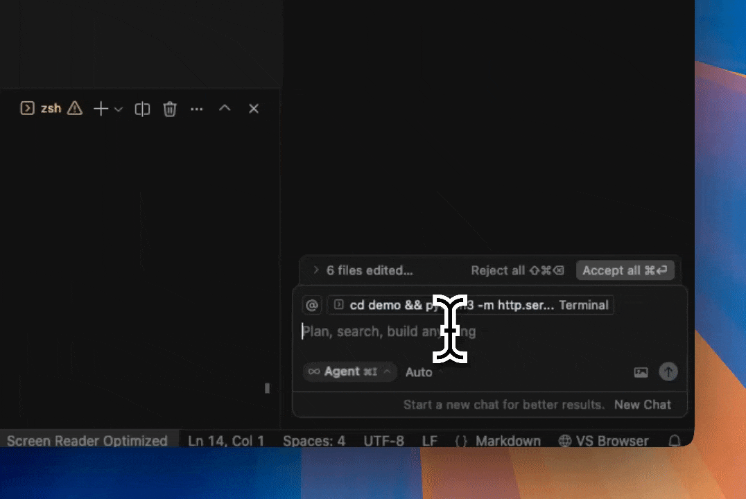Open terminal panel more actions ellipsis

(197, 109)
